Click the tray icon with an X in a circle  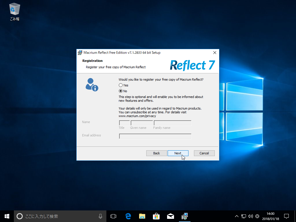point(257,216)
